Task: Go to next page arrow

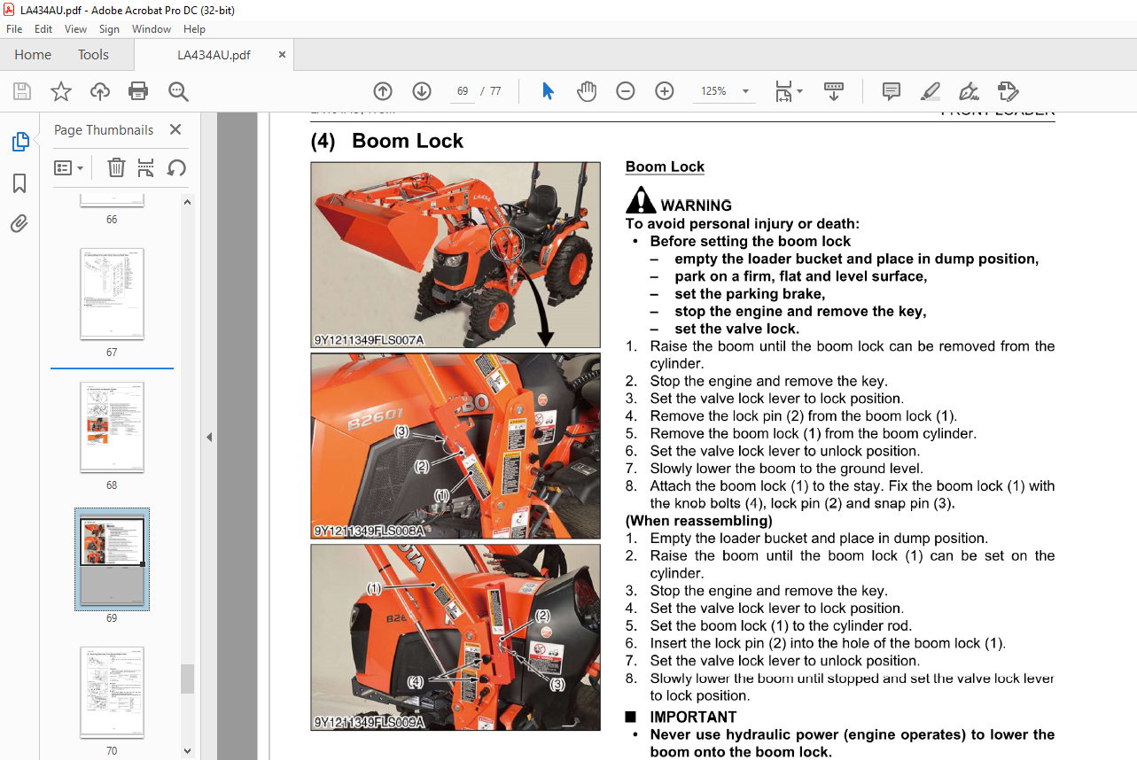Action: pyautogui.click(x=422, y=91)
